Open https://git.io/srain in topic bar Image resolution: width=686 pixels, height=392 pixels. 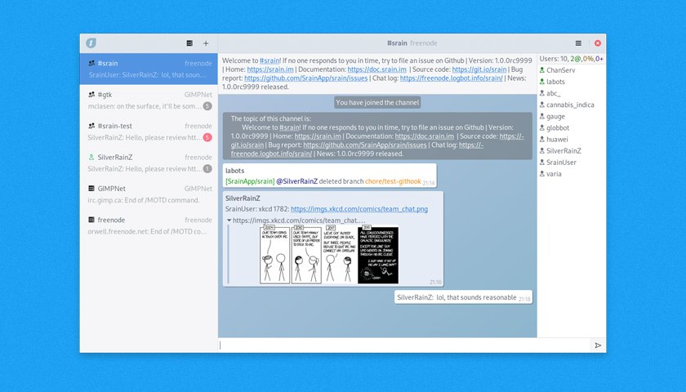pyautogui.click(x=479, y=69)
